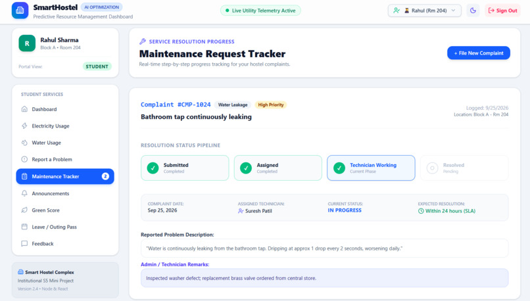This screenshot has width=530, height=301.
Task: Click the checkmark on Technician Working step
Action: tap(339, 168)
